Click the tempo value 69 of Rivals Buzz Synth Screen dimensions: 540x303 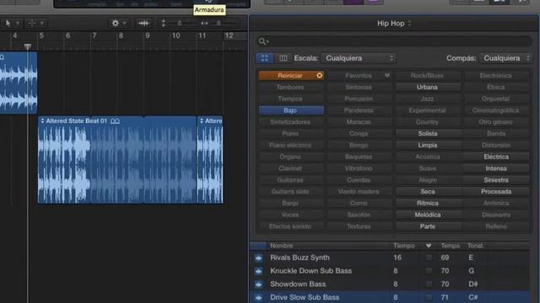(445, 258)
